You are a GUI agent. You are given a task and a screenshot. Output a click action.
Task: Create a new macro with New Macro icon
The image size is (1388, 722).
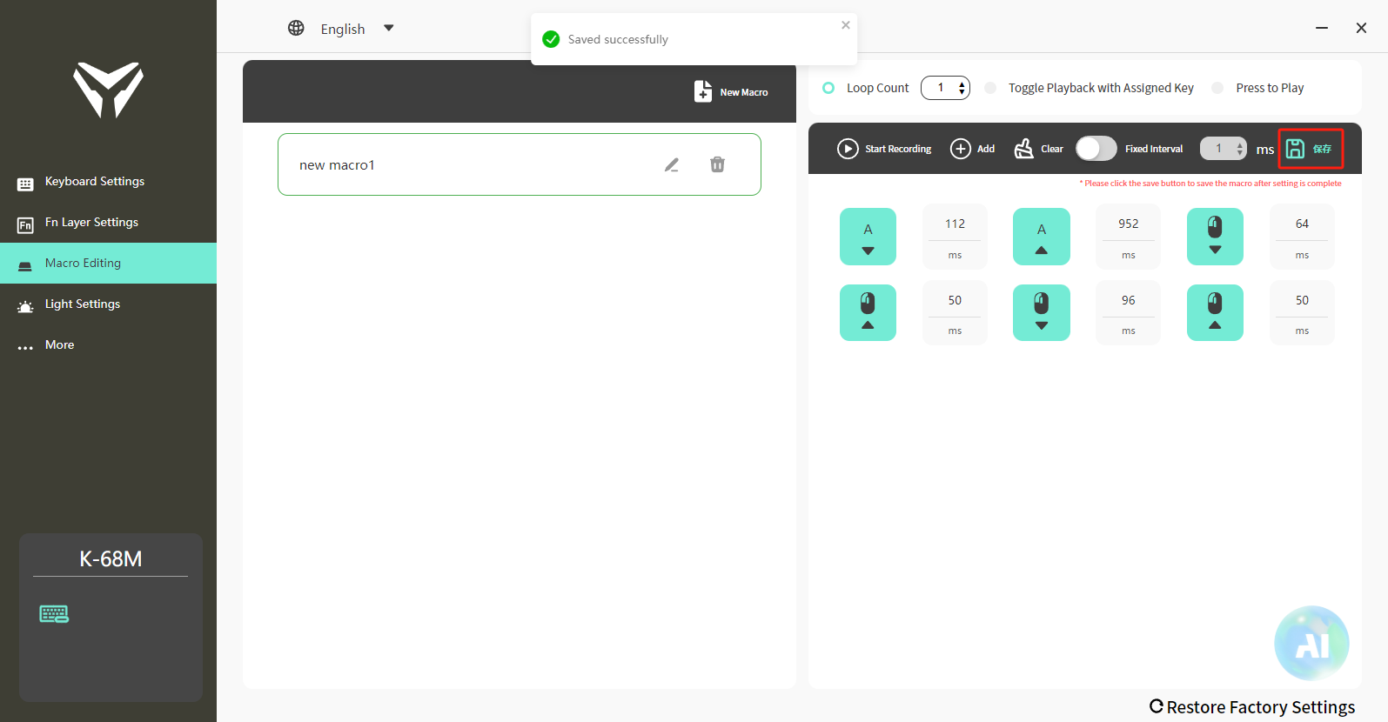703,91
